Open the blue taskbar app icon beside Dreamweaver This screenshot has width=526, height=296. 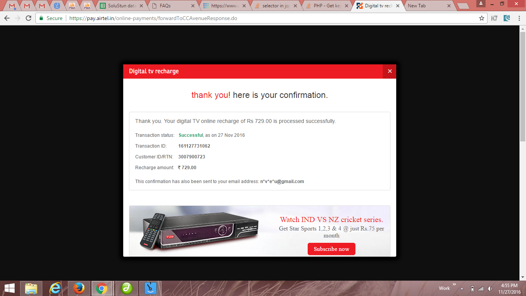pos(150,288)
